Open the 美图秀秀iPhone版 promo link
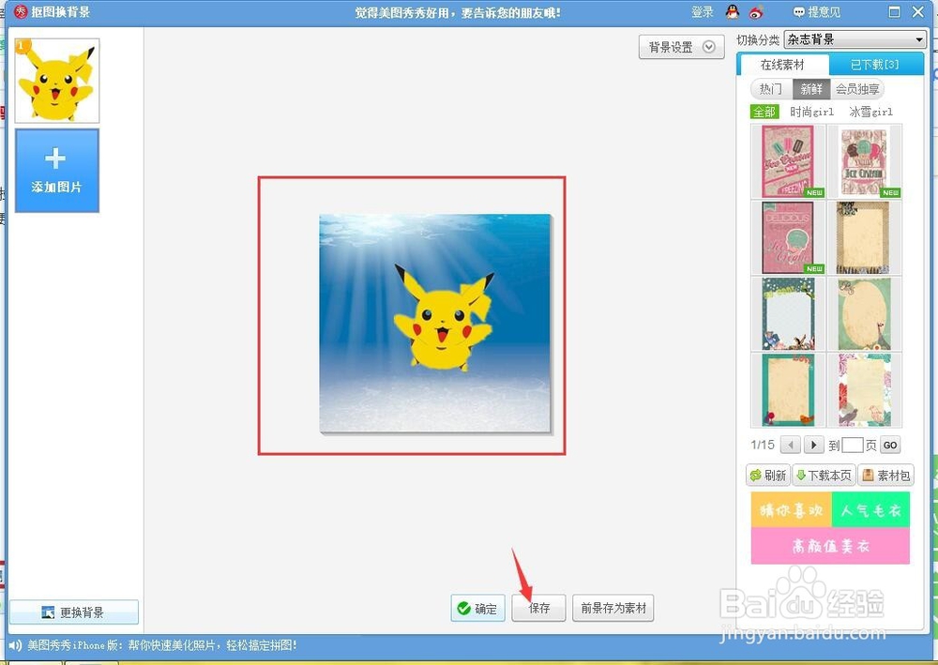Image resolution: width=938 pixels, height=665 pixels. coord(162,645)
